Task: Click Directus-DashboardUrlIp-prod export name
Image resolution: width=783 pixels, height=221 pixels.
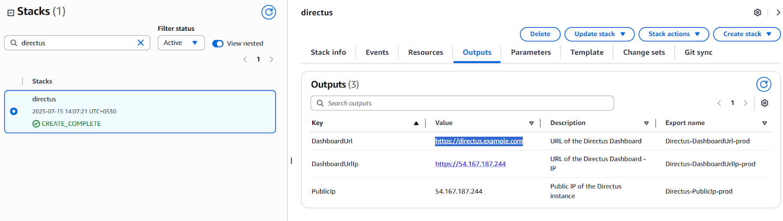Action: click(x=710, y=164)
